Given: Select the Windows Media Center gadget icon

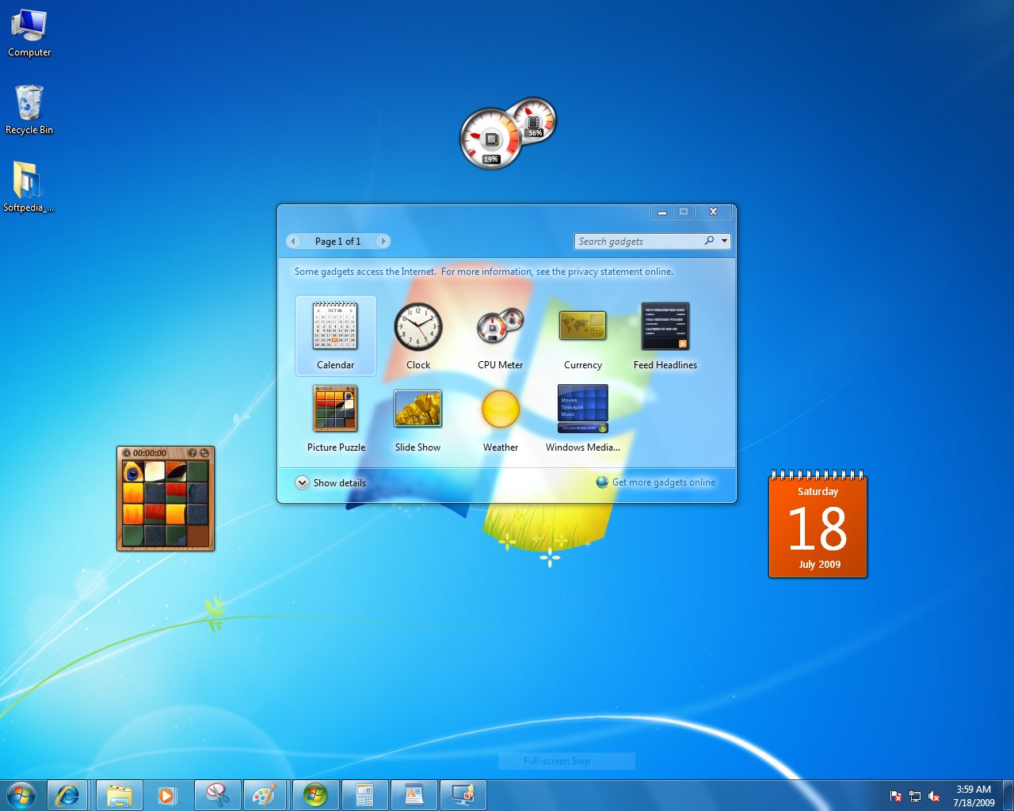Looking at the screenshot, I should [582, 409].
